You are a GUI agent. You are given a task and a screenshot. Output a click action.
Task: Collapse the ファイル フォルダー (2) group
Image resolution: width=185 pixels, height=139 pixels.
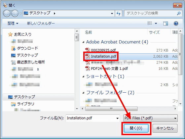pos(83,93)
